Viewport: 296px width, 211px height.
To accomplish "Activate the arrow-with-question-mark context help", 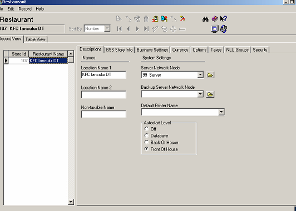I will click(224, 19).
